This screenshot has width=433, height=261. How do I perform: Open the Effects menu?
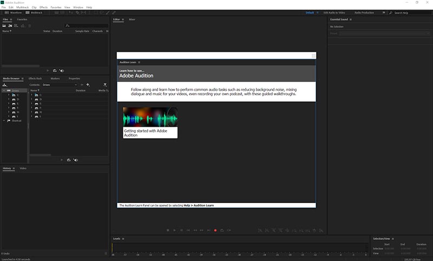click(44, 8)
